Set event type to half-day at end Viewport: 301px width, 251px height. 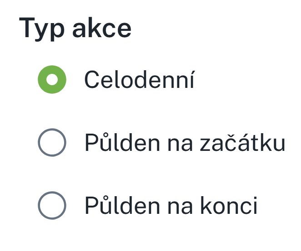coord(52,206)
